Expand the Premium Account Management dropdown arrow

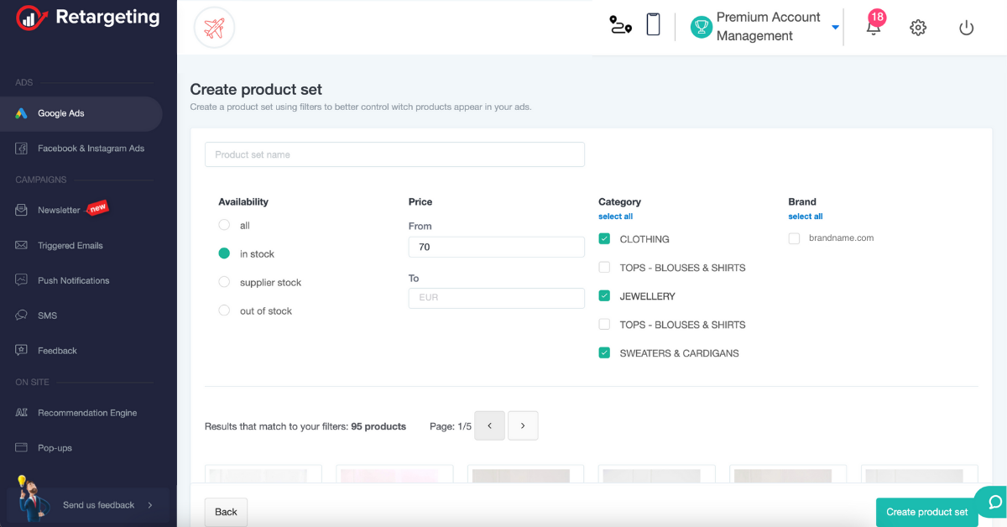[835, 28]
